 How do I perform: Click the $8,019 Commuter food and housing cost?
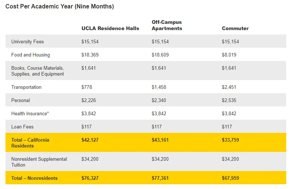[229, 55]
